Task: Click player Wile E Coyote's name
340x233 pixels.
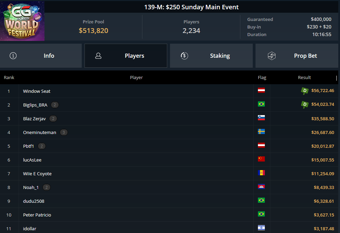Action: point(37,174)
